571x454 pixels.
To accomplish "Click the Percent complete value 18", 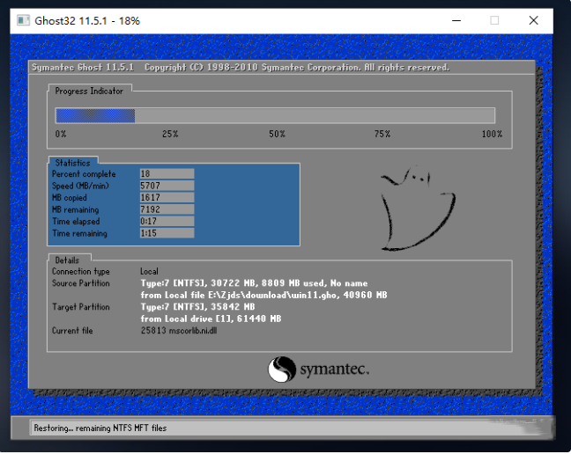I will tap(167, 173).
